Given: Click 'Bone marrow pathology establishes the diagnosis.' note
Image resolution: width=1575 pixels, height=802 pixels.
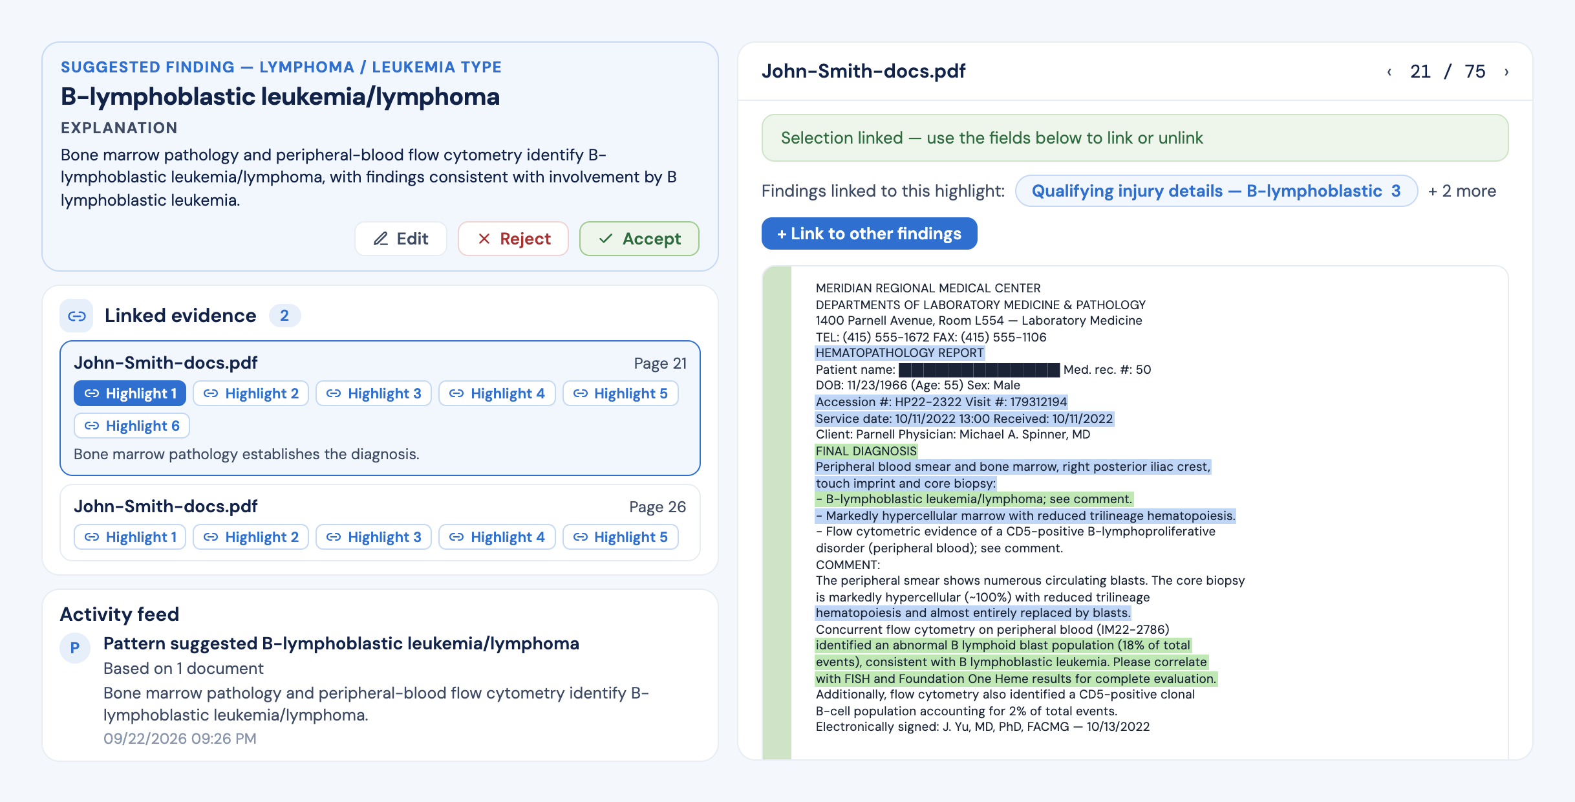Looking at the screenshot, I should pos(246,454).
